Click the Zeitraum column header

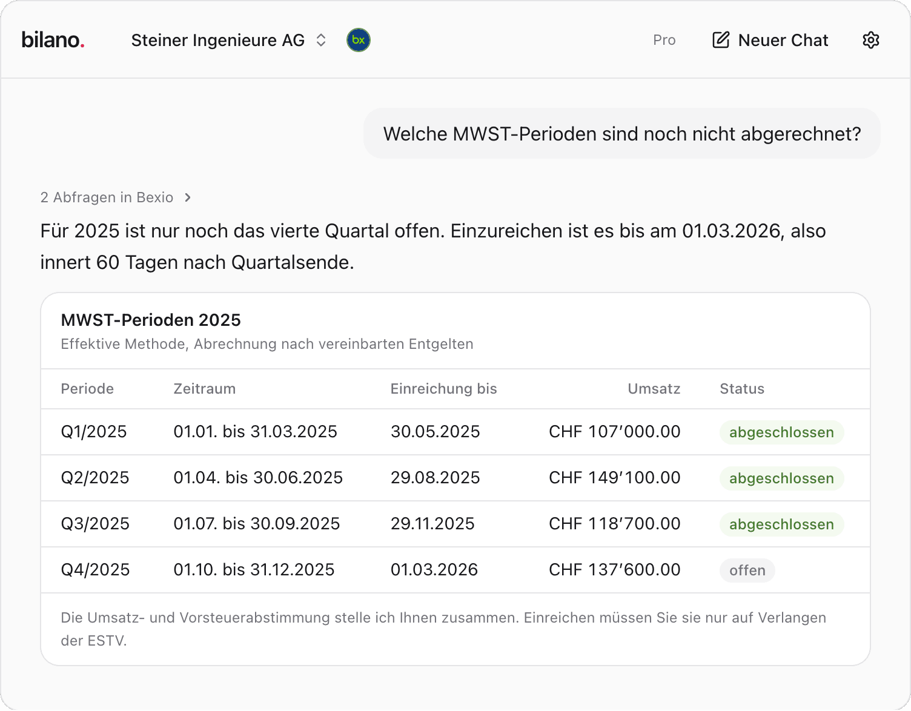[205, 389]
